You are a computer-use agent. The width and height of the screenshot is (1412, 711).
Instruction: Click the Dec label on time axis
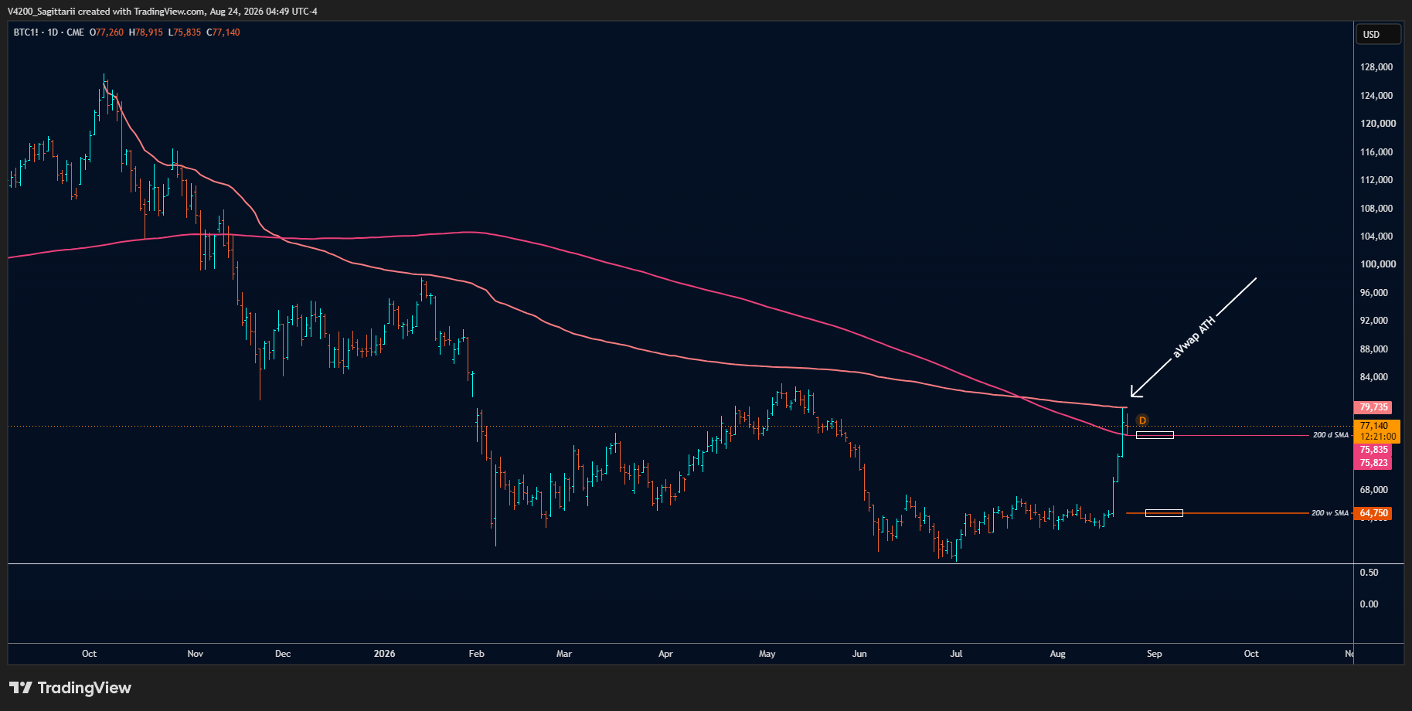tap(283, 654)
